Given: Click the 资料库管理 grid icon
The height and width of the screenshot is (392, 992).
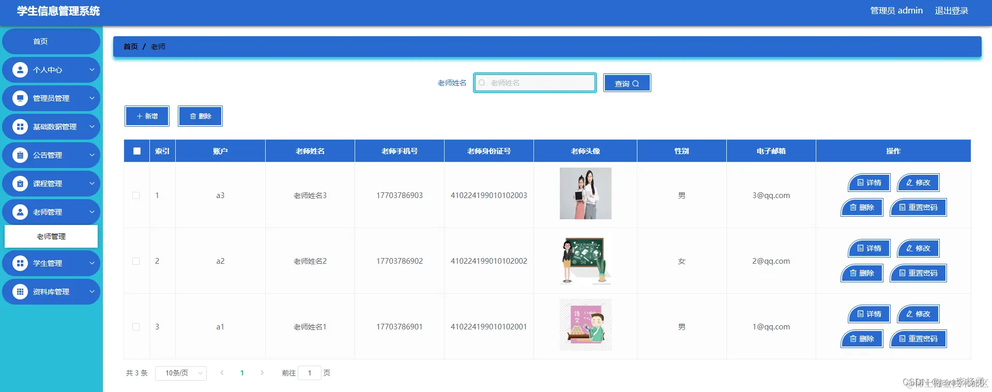Looking at the screenshot, I should pos(20,292).
